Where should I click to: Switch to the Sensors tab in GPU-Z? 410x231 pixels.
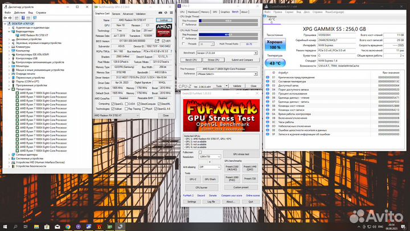(x=116, y=14)
